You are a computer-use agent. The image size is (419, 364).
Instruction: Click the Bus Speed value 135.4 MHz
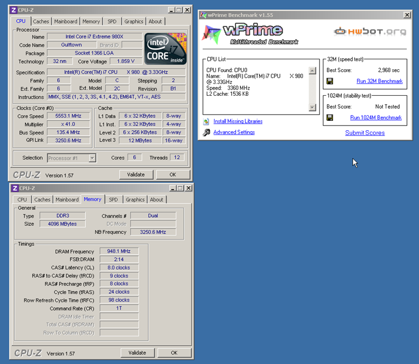click(68, 132)
